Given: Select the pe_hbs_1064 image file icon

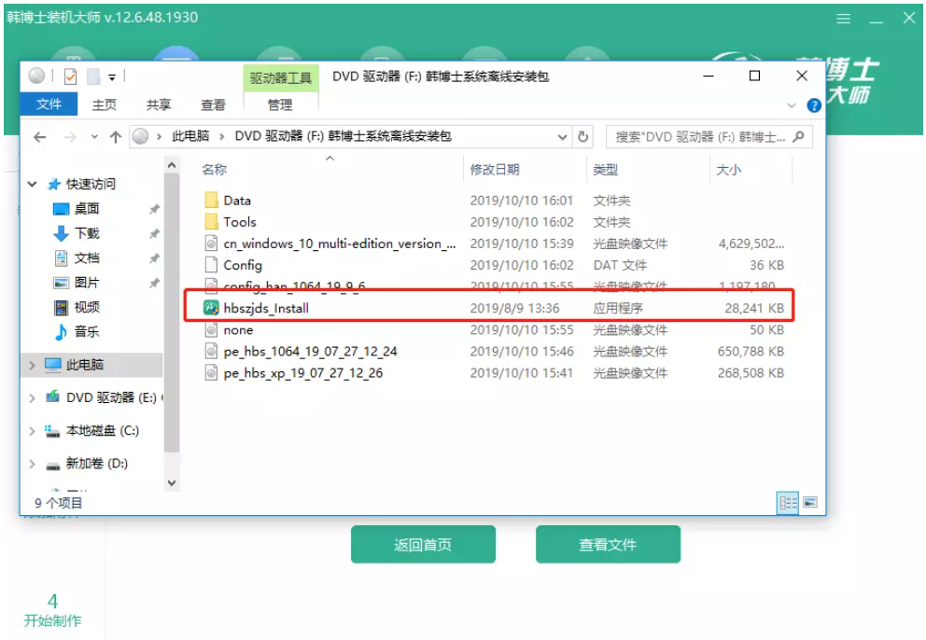Looking at the screenshot, I should [x=211, y=352].
